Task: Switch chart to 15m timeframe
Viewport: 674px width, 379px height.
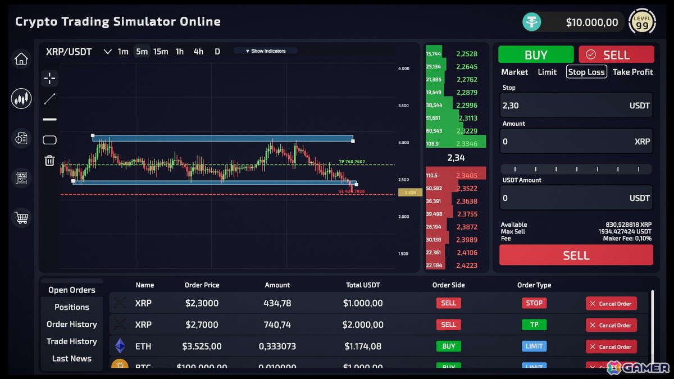Action: (161, 52)
